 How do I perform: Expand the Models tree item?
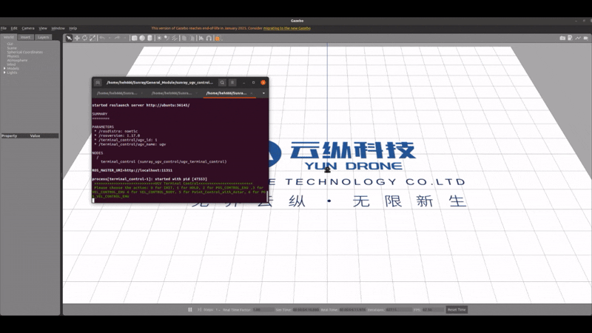(x=4, y=68)
